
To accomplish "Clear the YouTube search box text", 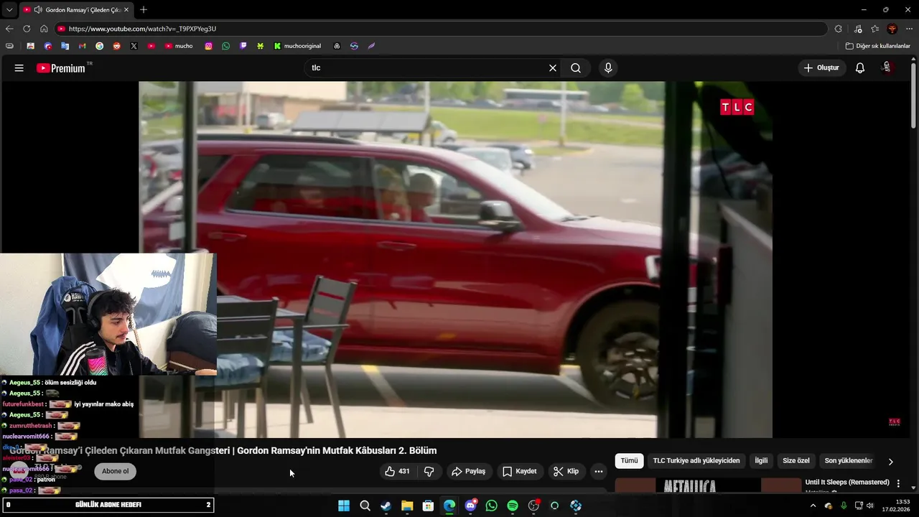I will tap(552, 68).
